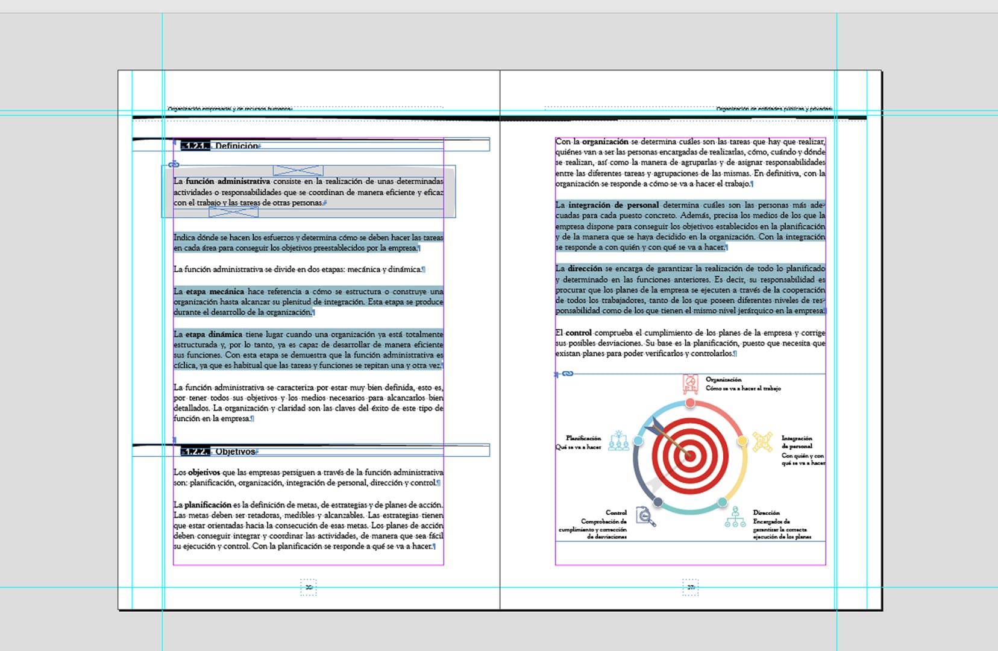Click the red bullseye center of the target

(x=690, y=455)
